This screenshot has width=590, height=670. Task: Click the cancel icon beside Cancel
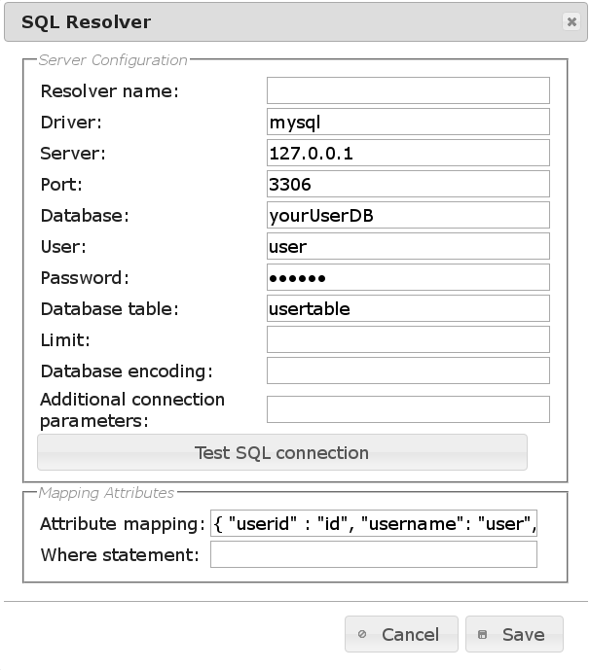pyautogui.click(x=362, y=634)
